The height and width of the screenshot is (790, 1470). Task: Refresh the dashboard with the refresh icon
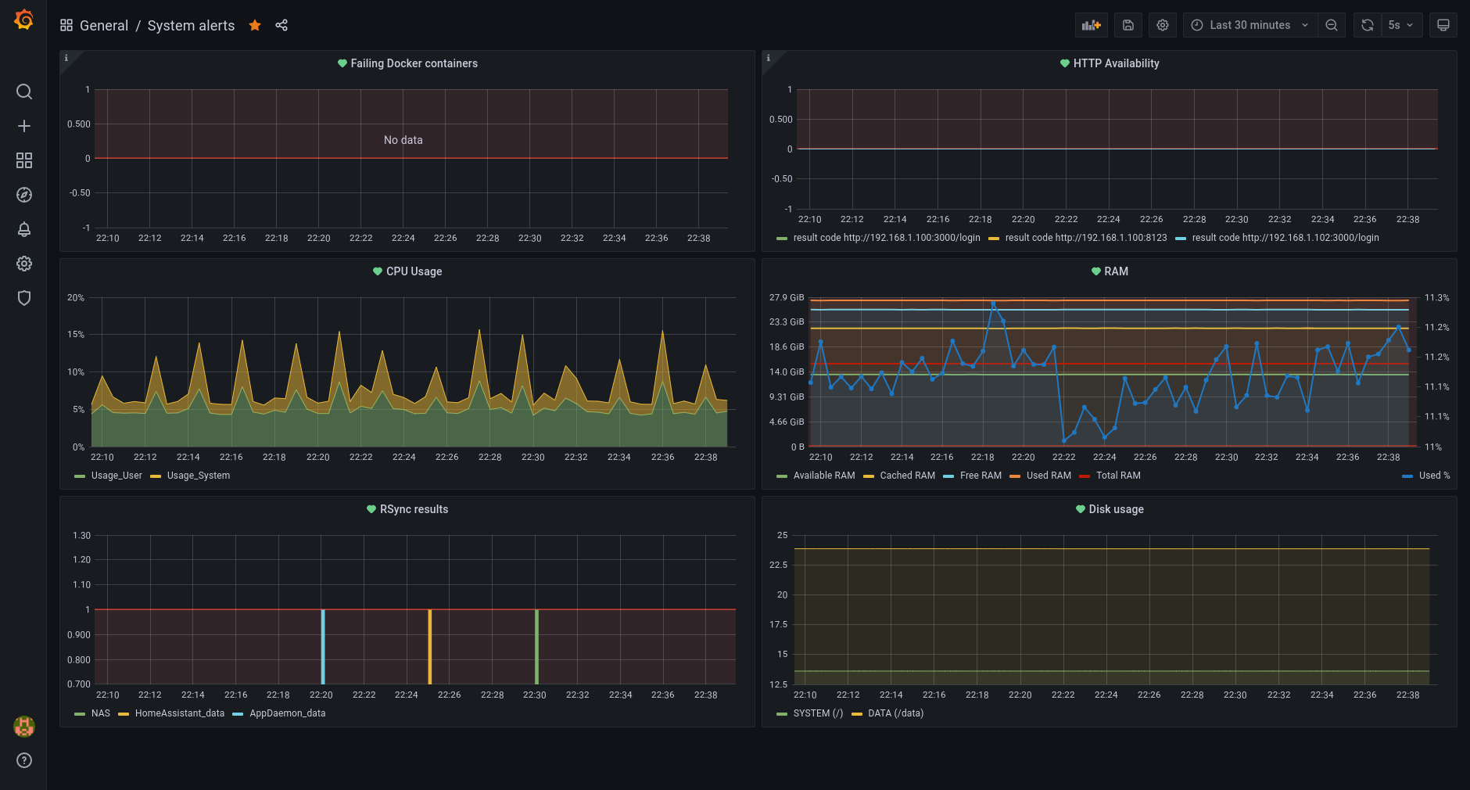tap(1366, 24)
